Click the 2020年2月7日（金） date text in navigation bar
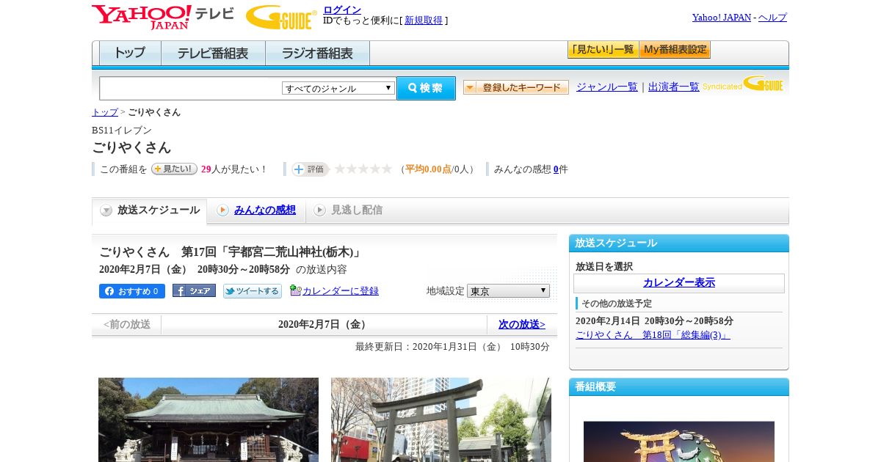 point(324,324)
